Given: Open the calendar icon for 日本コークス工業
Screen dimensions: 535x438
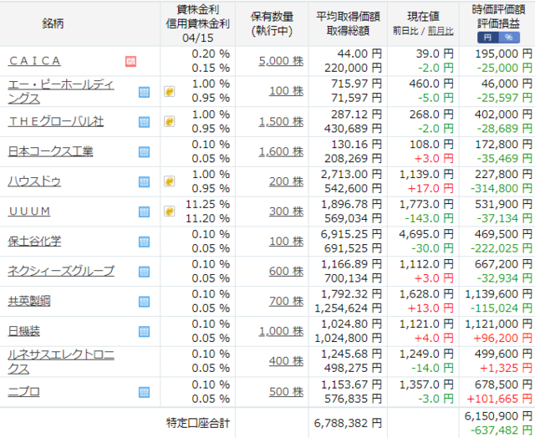Looking at the screenshot, I should point(145,152).
